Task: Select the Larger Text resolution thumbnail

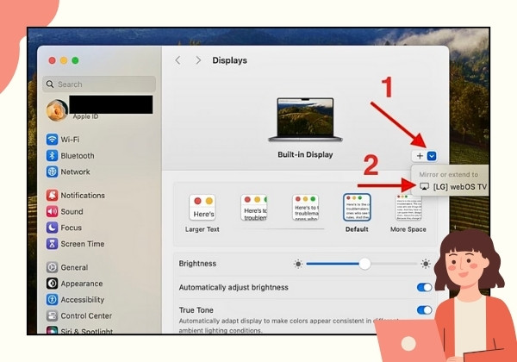Action: [x=202, y=208]
